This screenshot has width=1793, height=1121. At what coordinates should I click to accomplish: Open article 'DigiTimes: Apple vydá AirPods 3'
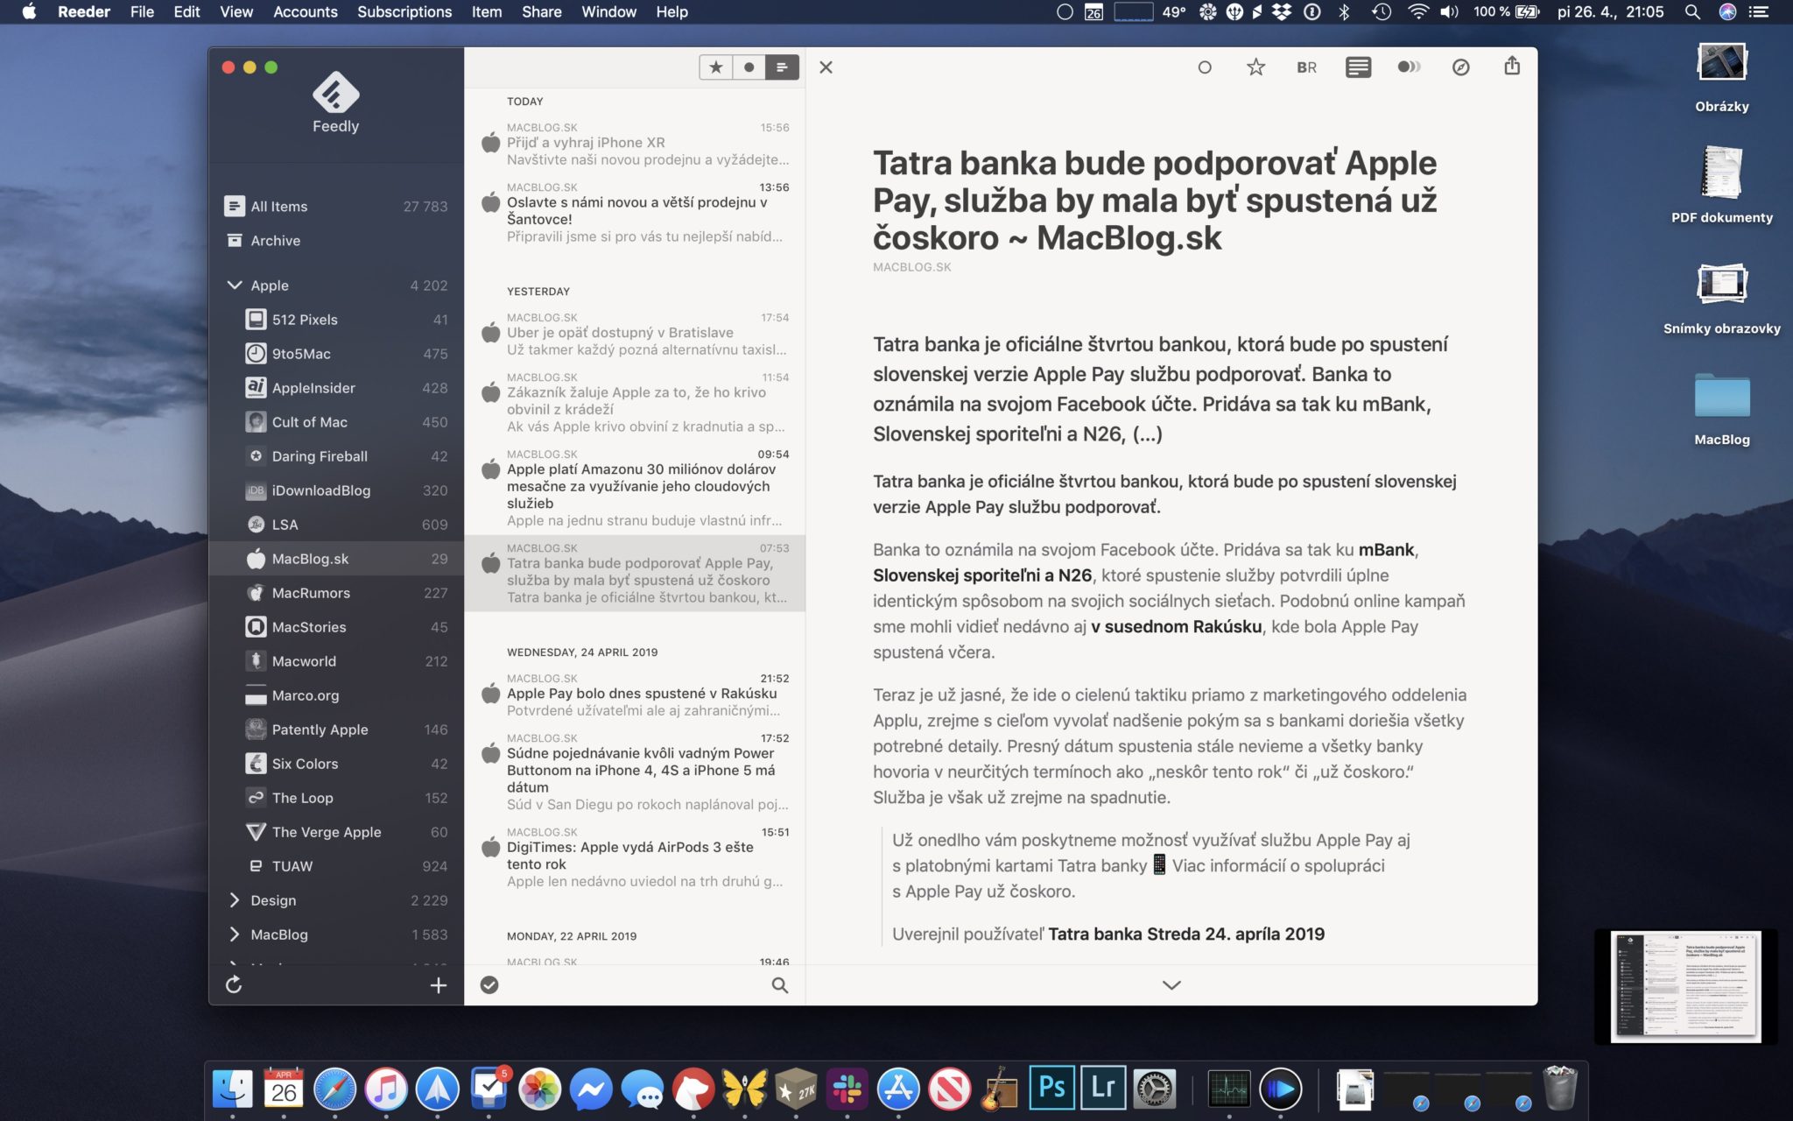(x=635, y=857)
